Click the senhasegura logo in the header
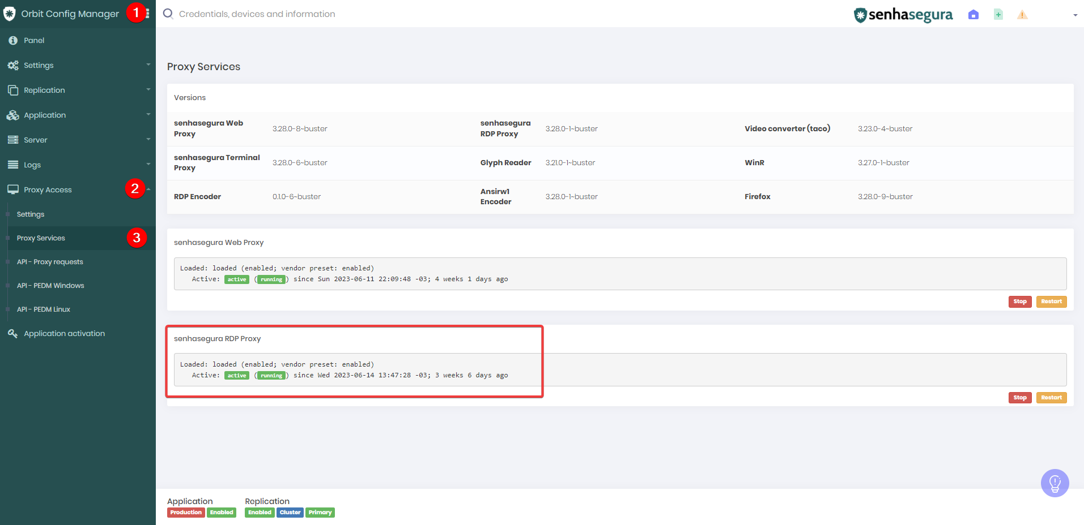This screenshot has width=1084, height=525. coord(903,15)
